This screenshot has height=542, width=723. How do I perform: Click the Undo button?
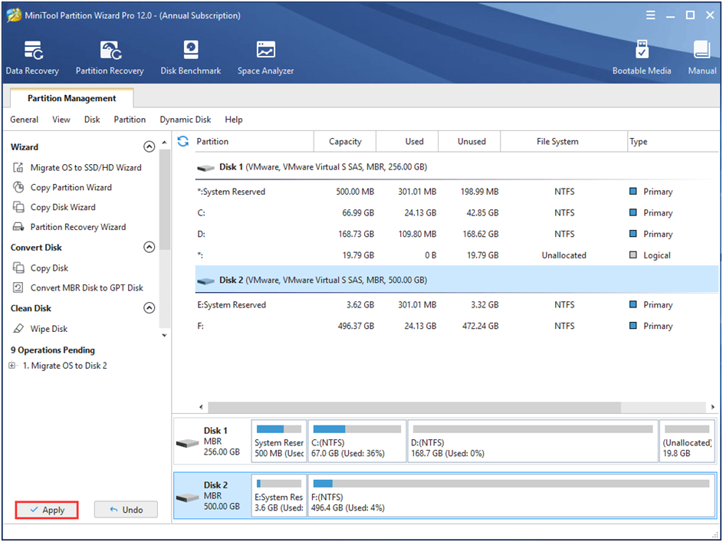[x=126, y=510]
